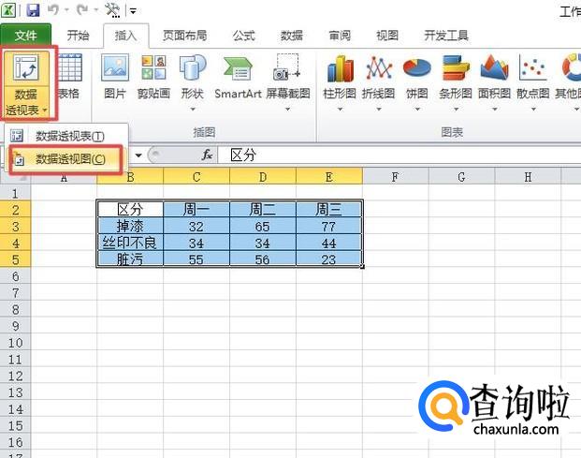Switch to the 页面布局 tab
The height and width of the screenshot is (458, 581).
pyautogui.click(x=184, y=36)
